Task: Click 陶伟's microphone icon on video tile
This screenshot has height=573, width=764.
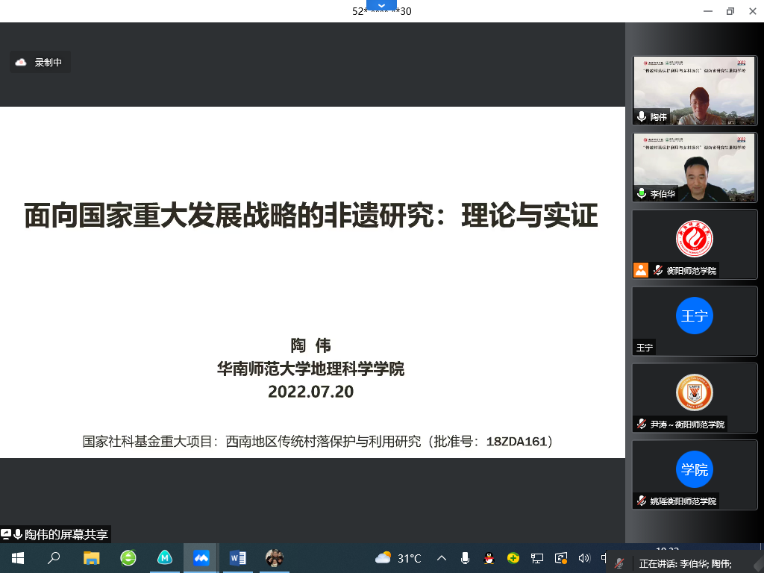Action: [642, 116]
